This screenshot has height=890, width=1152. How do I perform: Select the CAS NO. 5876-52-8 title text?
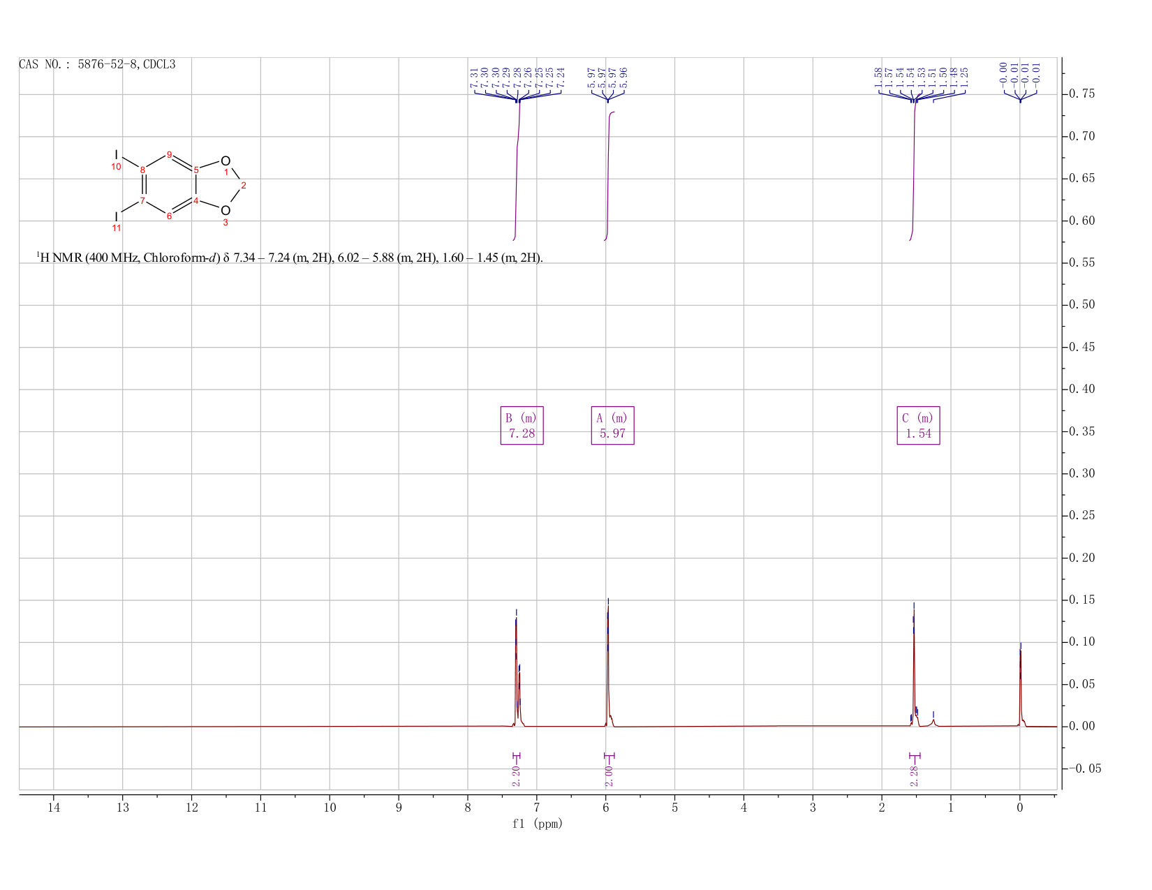click(x=97, y=65)
